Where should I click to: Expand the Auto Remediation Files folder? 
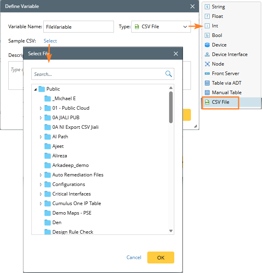tap(41, 175)
